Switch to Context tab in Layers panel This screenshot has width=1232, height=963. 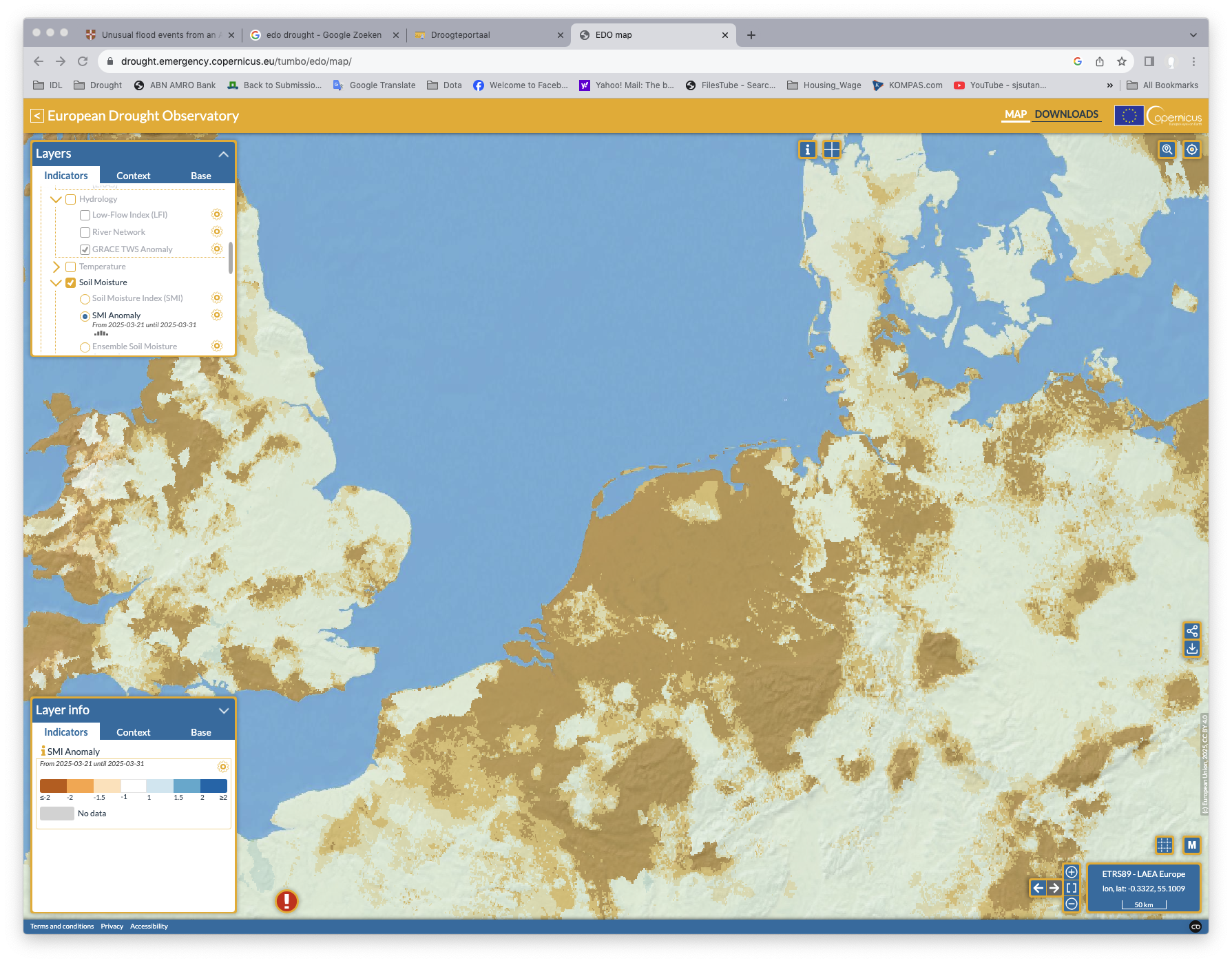click(x=133, y=176)
